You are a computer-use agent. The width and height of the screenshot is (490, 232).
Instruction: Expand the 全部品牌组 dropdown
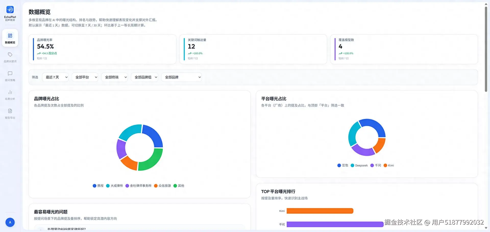point(145,77)
